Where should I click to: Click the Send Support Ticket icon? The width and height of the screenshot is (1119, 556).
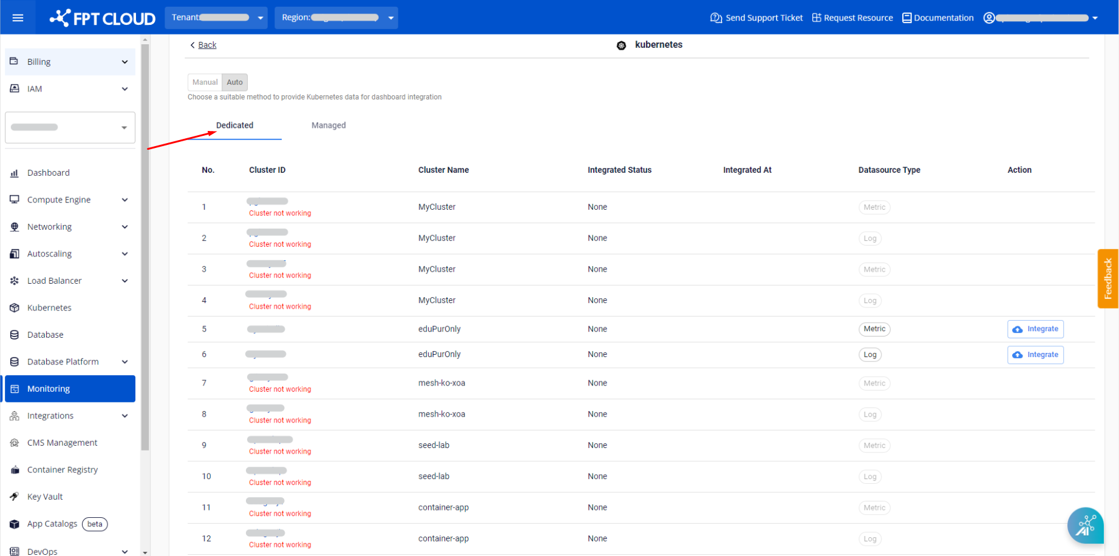(x=716, y=18)
